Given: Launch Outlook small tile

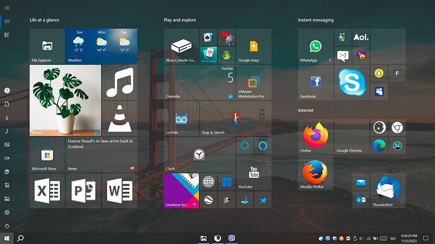Looking at the screenshot, I should pos(361,200).
